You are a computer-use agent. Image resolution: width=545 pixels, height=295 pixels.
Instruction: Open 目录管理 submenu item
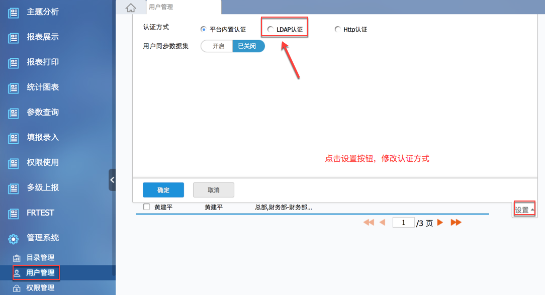[40, 257]
